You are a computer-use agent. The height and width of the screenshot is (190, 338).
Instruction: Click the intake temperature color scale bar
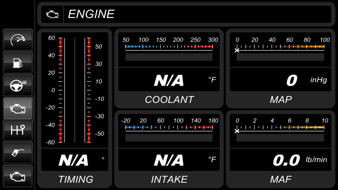click(169, 127)
